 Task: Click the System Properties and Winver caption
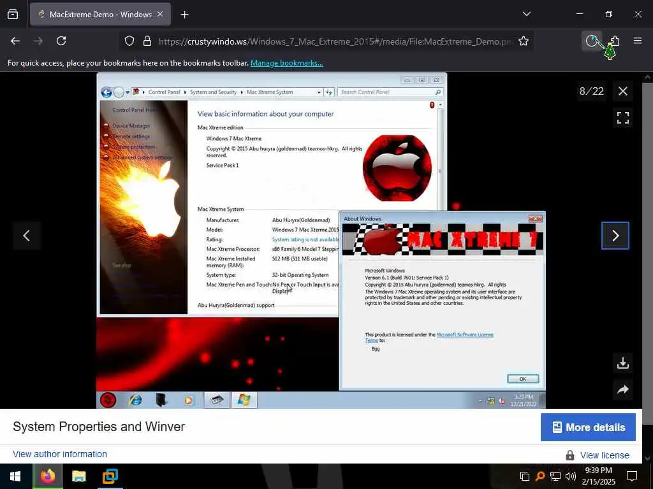[99, 427]
